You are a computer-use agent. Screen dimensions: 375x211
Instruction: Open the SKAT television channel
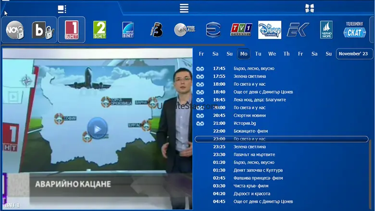point(355,30)
